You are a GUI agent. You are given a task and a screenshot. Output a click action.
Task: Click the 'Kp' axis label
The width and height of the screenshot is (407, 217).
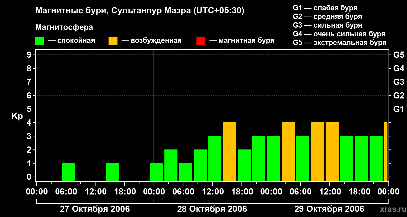coord(17,116)
